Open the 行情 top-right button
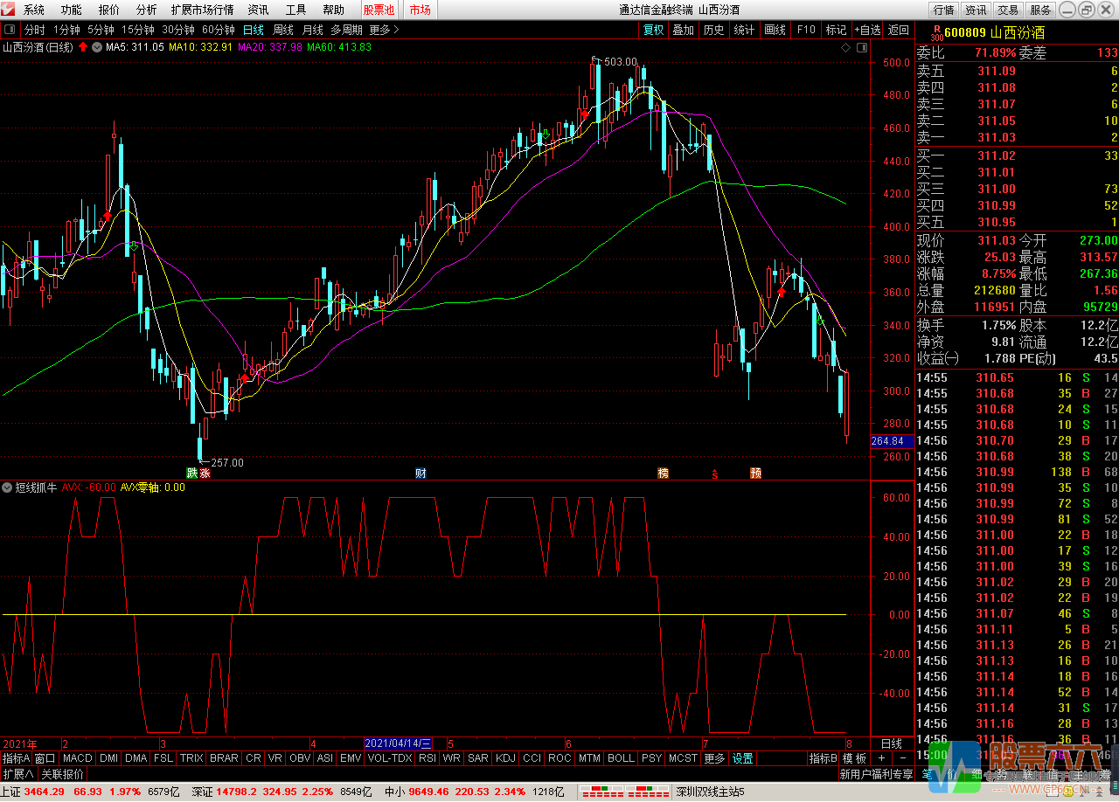Image resolution: width=1119 pixels, height=802 pixels. tap(943, 10)
